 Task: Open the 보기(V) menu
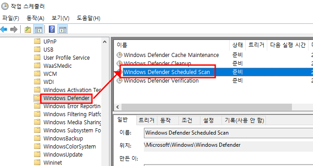[x=60, y=18]
